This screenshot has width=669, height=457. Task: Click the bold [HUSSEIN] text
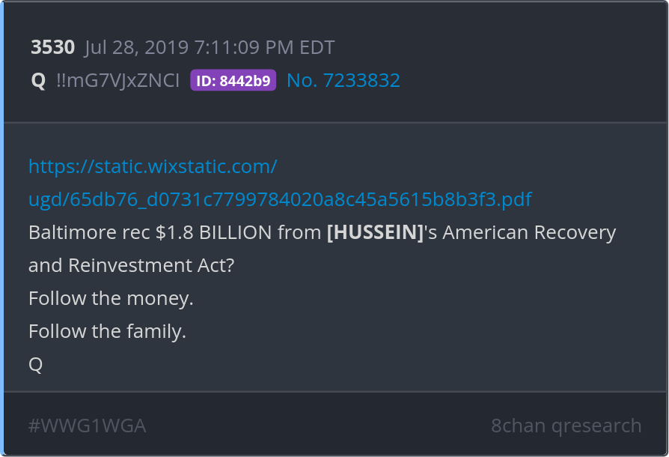(x=375, y=232)
